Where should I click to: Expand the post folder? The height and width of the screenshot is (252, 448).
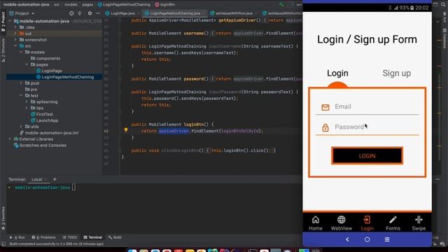pos(21,83)
